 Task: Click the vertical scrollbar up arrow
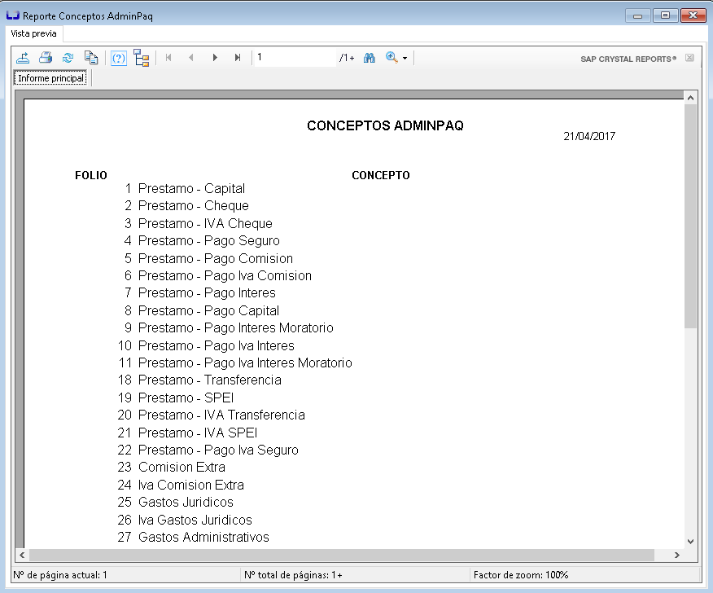coord(690,98)
